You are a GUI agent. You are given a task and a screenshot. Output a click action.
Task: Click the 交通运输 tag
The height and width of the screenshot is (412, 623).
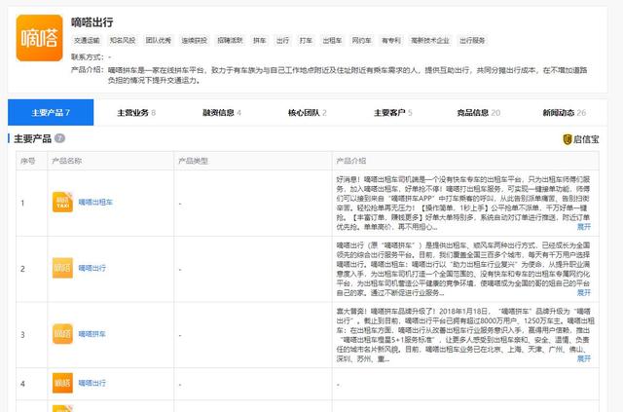coord(87,40)
